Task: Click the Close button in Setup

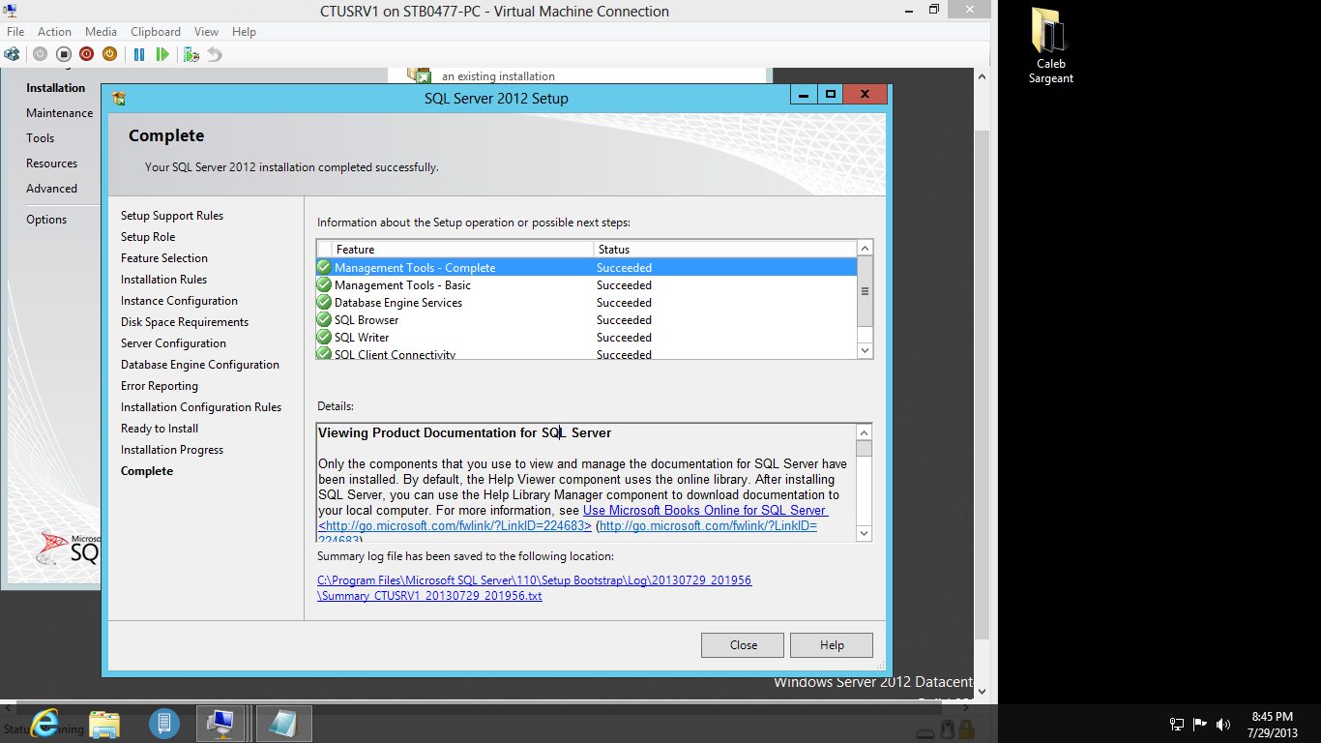Action: tap(744, 645)
